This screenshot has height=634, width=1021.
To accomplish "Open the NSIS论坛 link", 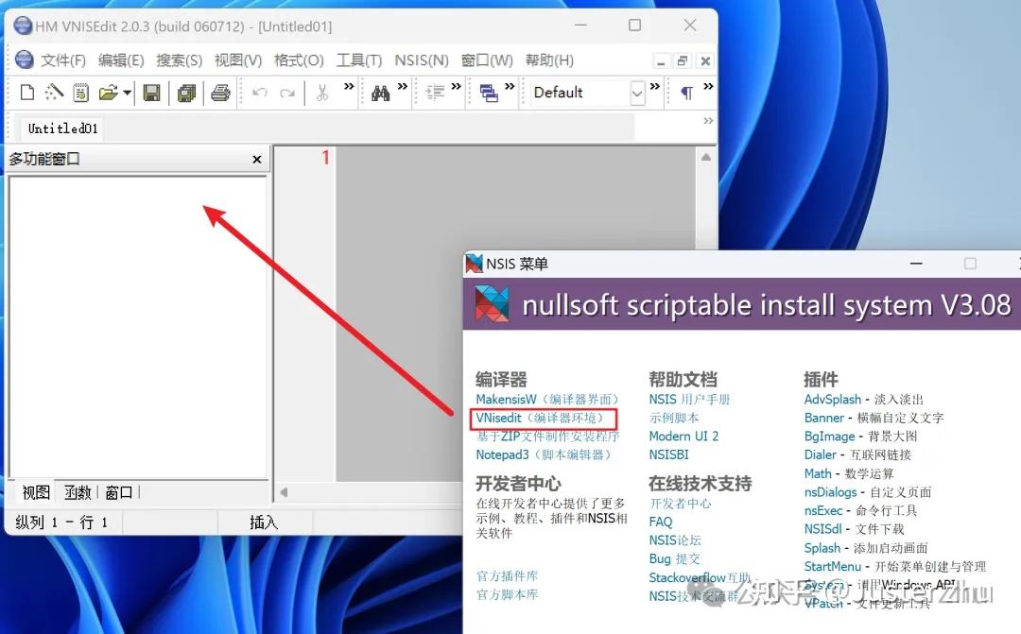I will (x=675, y=540).
